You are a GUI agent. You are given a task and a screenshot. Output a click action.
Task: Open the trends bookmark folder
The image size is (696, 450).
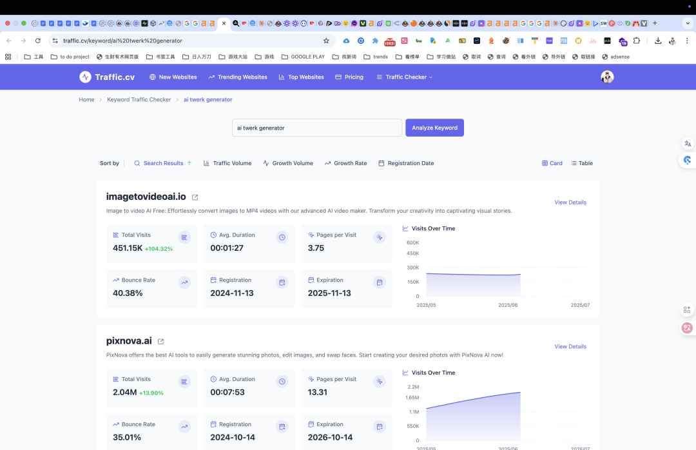376,57
